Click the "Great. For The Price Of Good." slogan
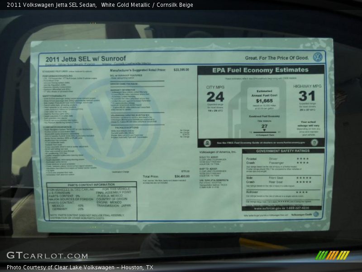 pos(276,58)
